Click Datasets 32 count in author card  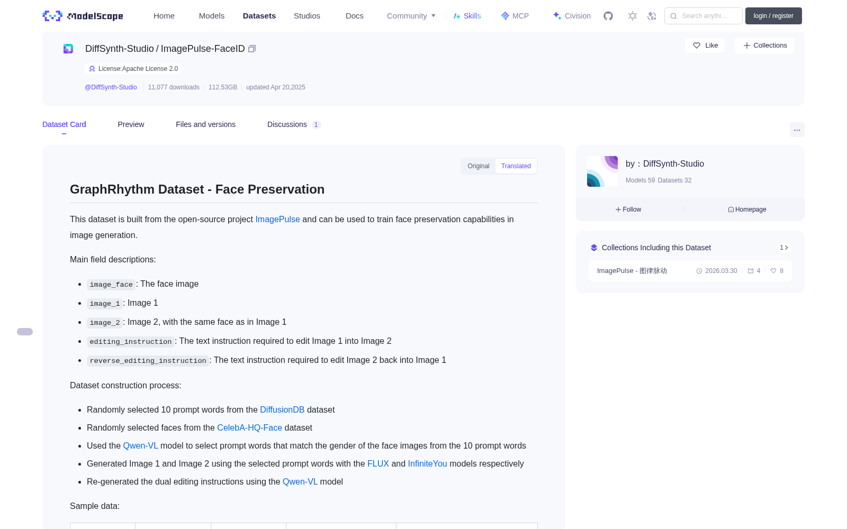pyautogui.click(x=674, y=180)
